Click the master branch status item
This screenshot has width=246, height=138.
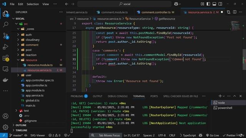[x=16, y=135]
